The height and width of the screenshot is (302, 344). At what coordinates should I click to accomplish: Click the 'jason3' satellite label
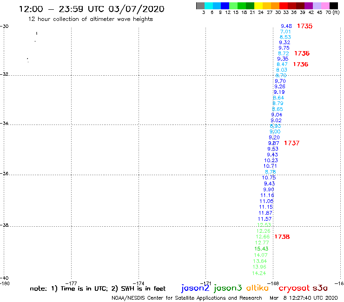coord(228,288)
